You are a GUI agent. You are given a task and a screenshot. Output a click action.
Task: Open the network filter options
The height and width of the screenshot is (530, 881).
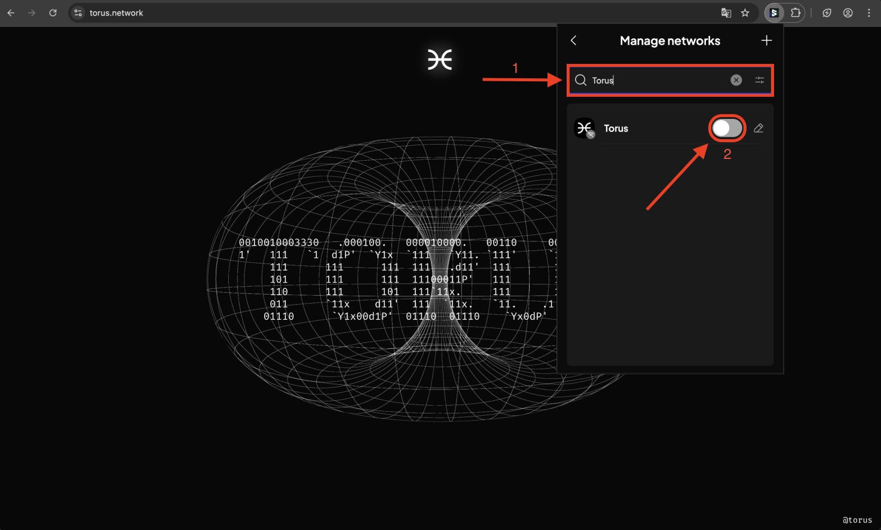point(759,80)
